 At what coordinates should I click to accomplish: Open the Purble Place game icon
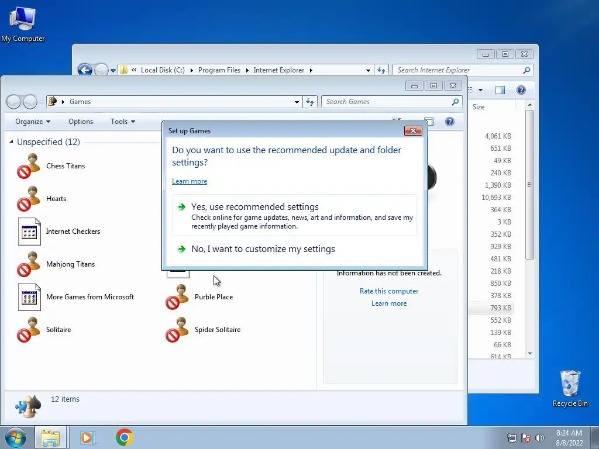point(177,297)
